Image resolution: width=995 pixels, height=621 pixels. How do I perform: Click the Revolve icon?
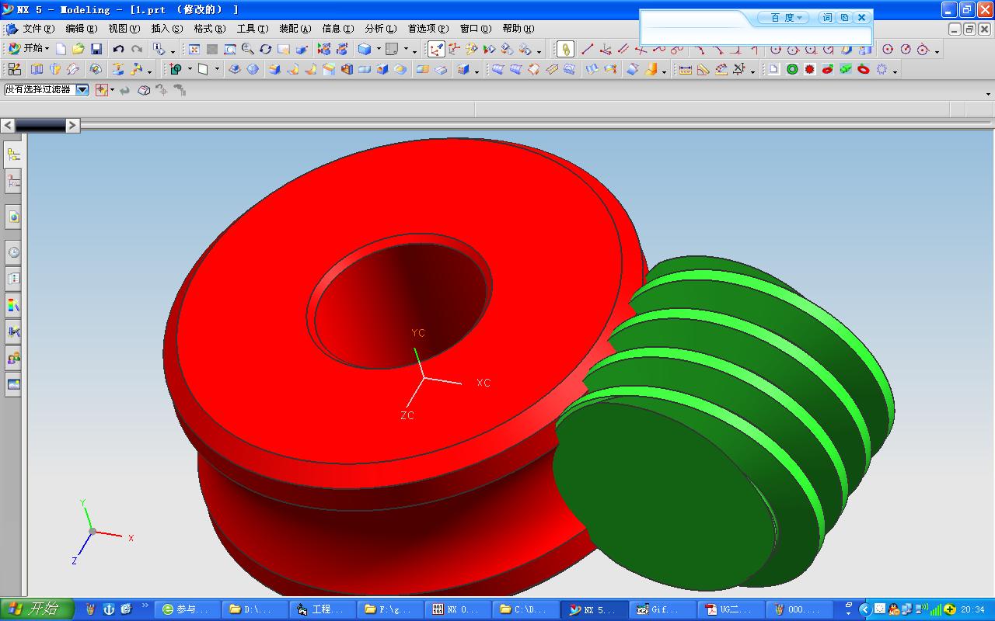[x=54, y=69]
